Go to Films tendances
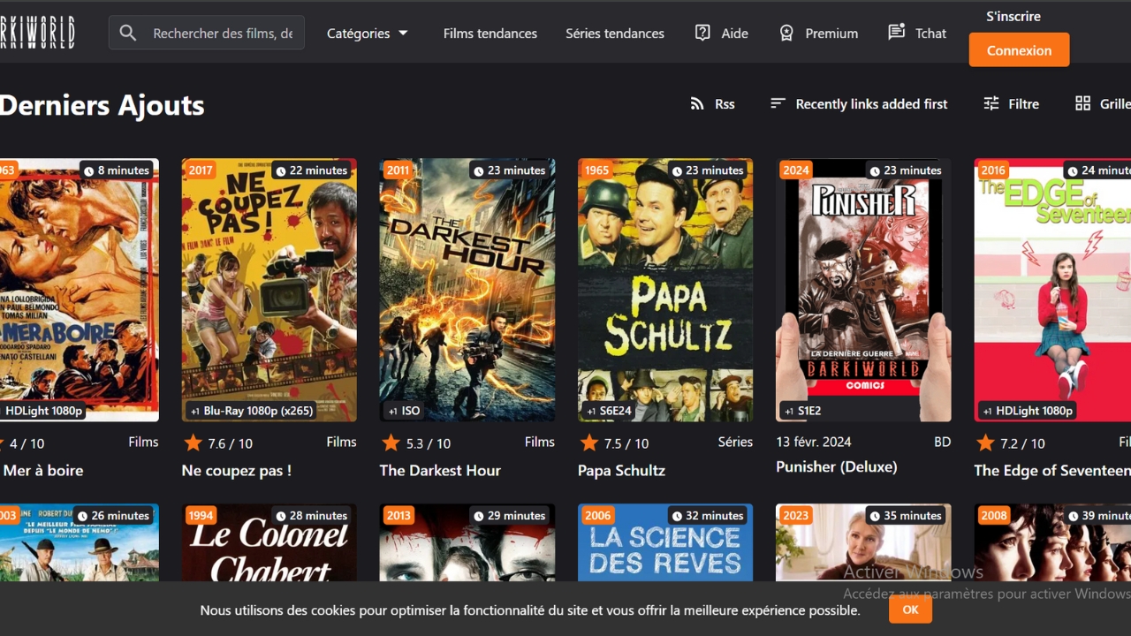Screen dimensions: 1131x636 pos(490,34)
